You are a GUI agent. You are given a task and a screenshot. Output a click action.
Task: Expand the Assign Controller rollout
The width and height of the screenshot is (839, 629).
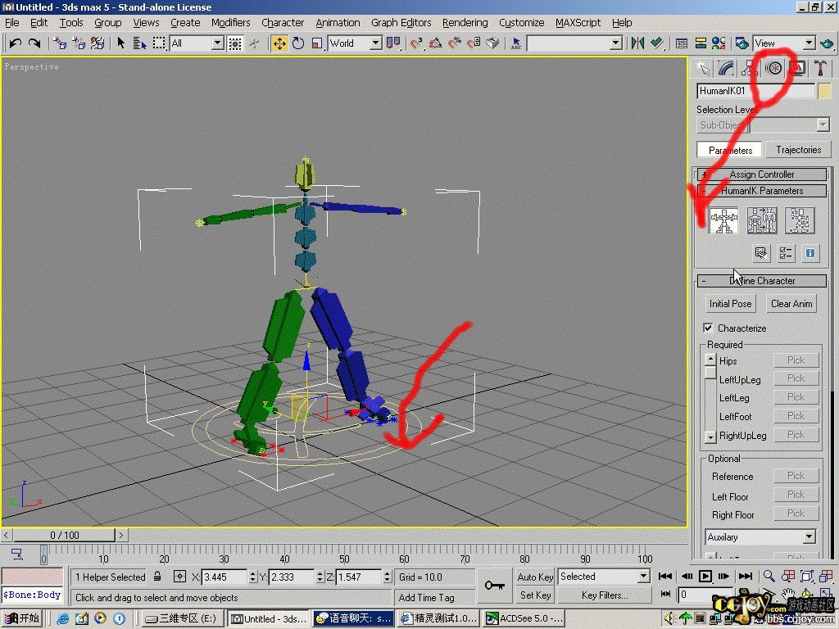[761, 174]
